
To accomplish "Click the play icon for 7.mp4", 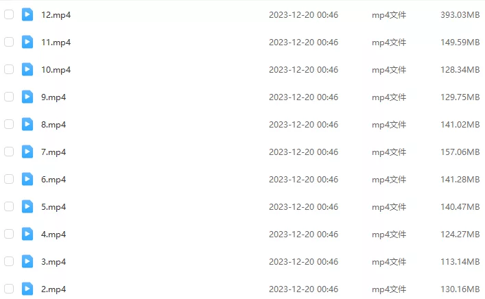I will [27, 152].
